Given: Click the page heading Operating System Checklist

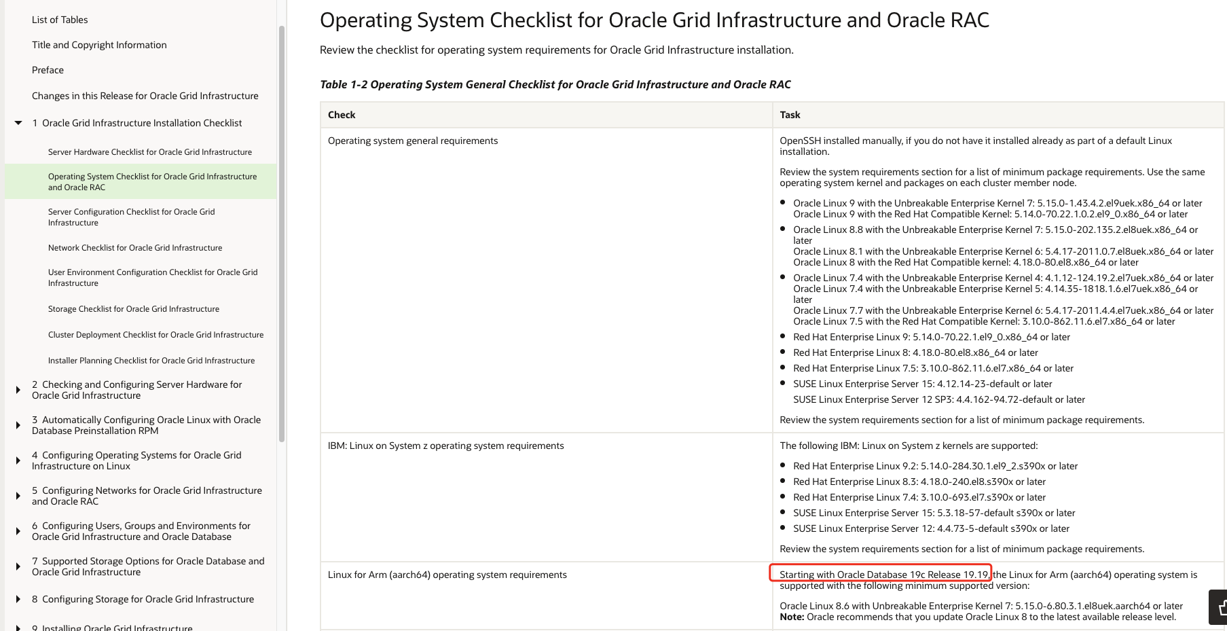Looking at the screenshot, I should tap(655, 20).
